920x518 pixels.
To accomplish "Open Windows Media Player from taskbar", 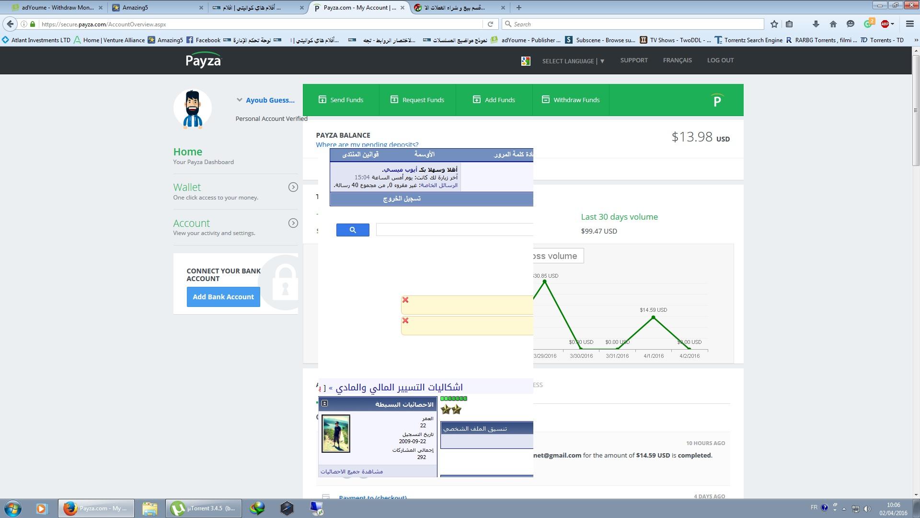I will tap(42, 508).
